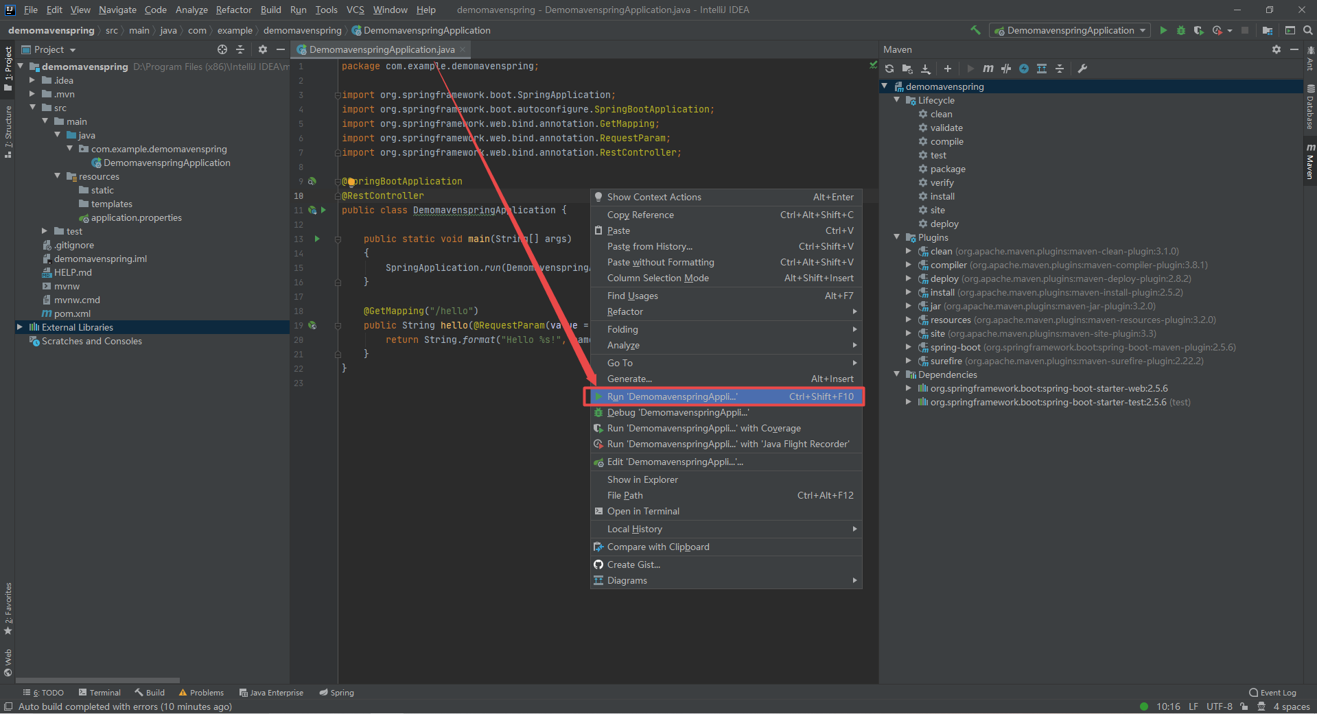This screenshot has height=714, width=1317.
Task: Open the Navigate menu in the menu bar
Action: point(117,10)
